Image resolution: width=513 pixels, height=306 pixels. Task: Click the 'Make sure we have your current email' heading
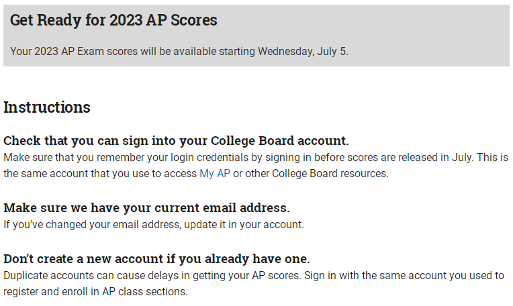(x=146, y=207)
